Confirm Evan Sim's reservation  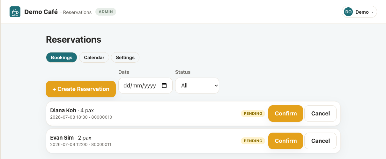[x=286, y=141]
